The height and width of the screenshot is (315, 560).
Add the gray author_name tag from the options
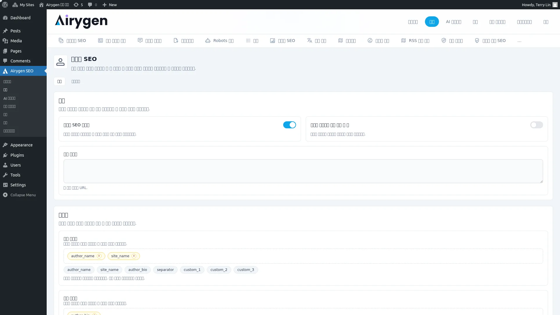click(79, 270)
